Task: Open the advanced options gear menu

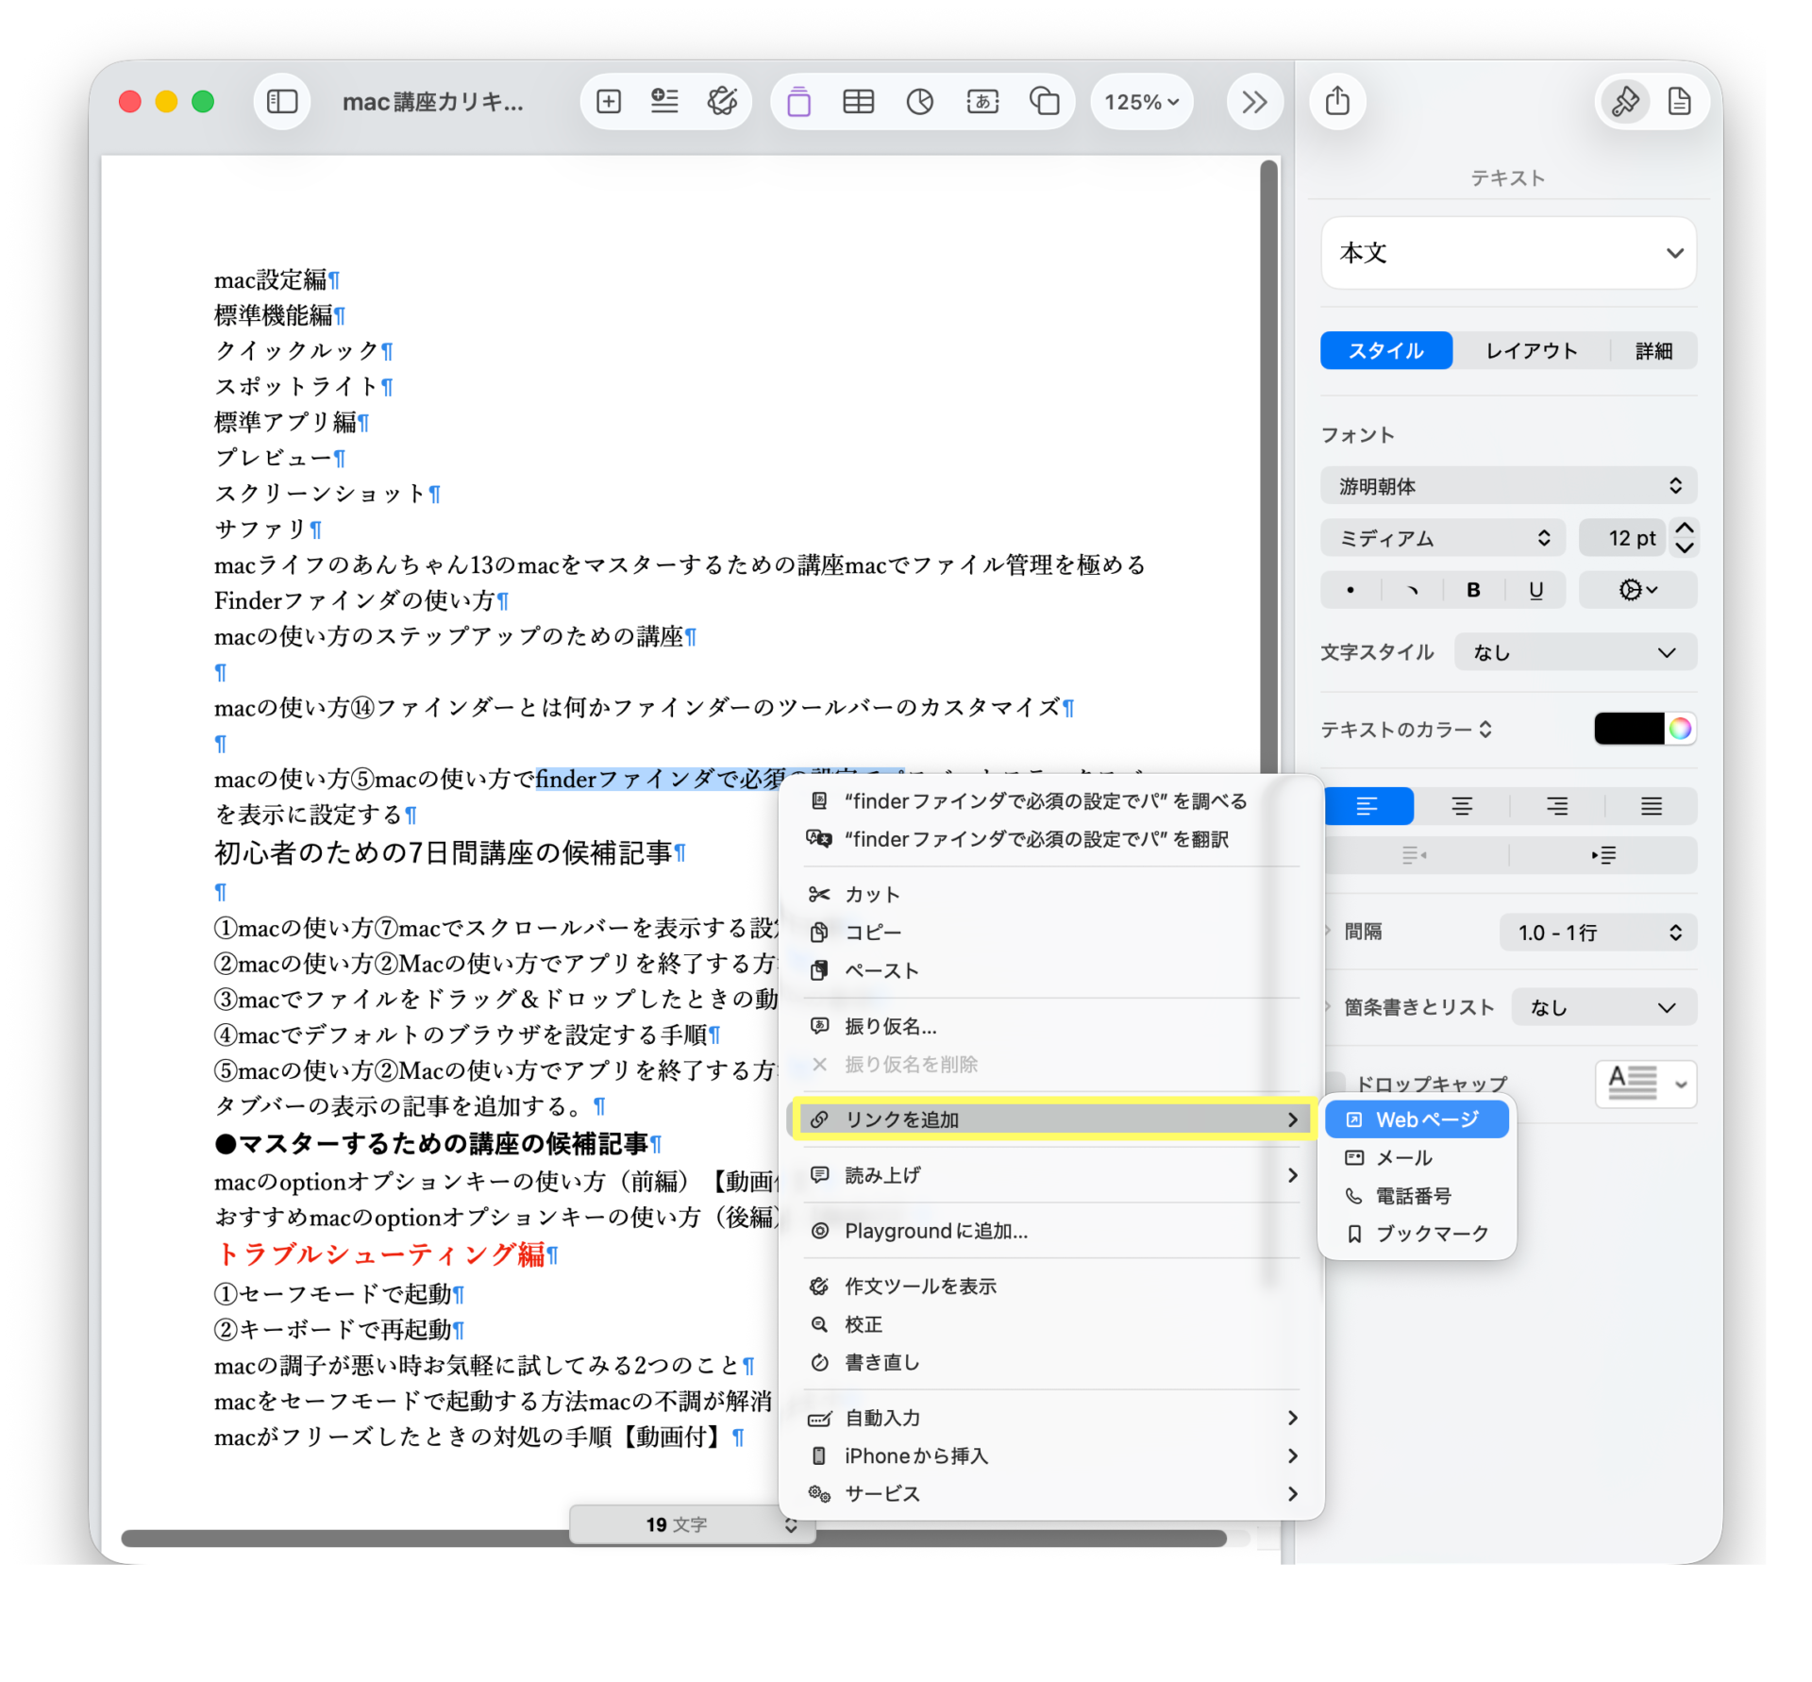Action: [x=1637, y=590]
